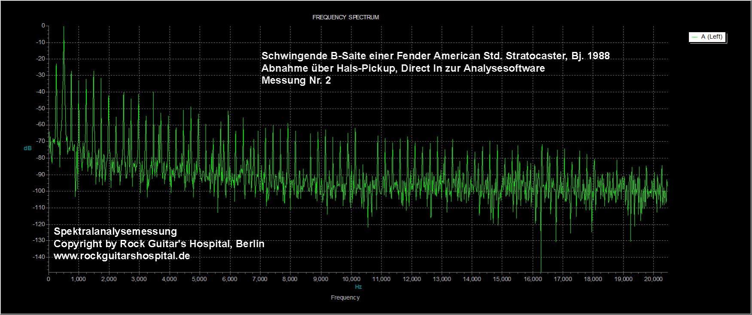The image size is (752, 315).
Task: Click the Hz axis unit label
Action: (x=358, y=287)
